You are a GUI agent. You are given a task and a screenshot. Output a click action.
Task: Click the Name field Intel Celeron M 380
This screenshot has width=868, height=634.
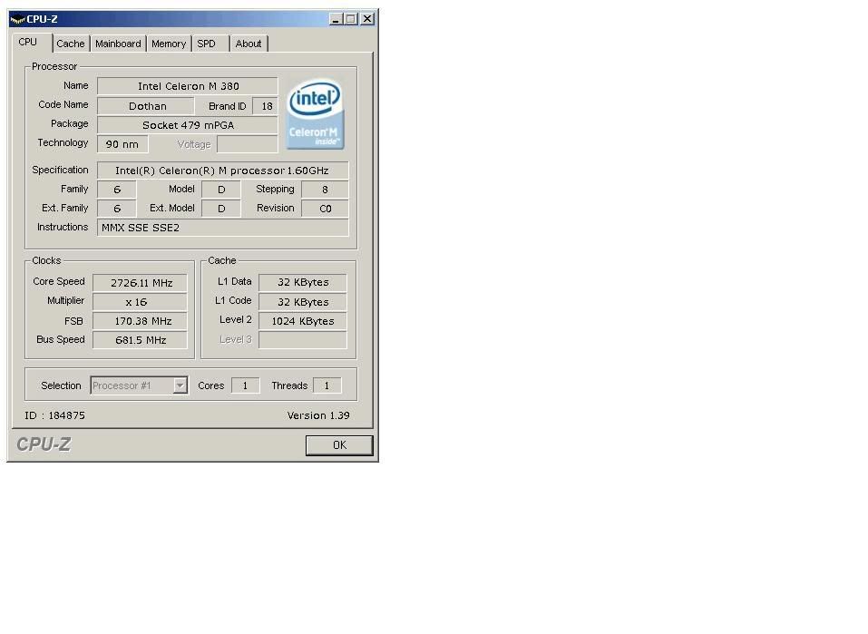click(188, 86)
